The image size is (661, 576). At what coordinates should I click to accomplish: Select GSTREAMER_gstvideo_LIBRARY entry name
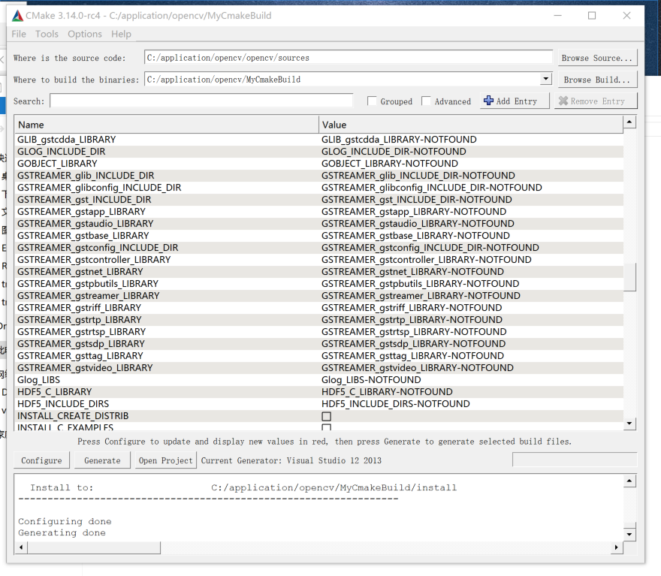click(85, 368)
